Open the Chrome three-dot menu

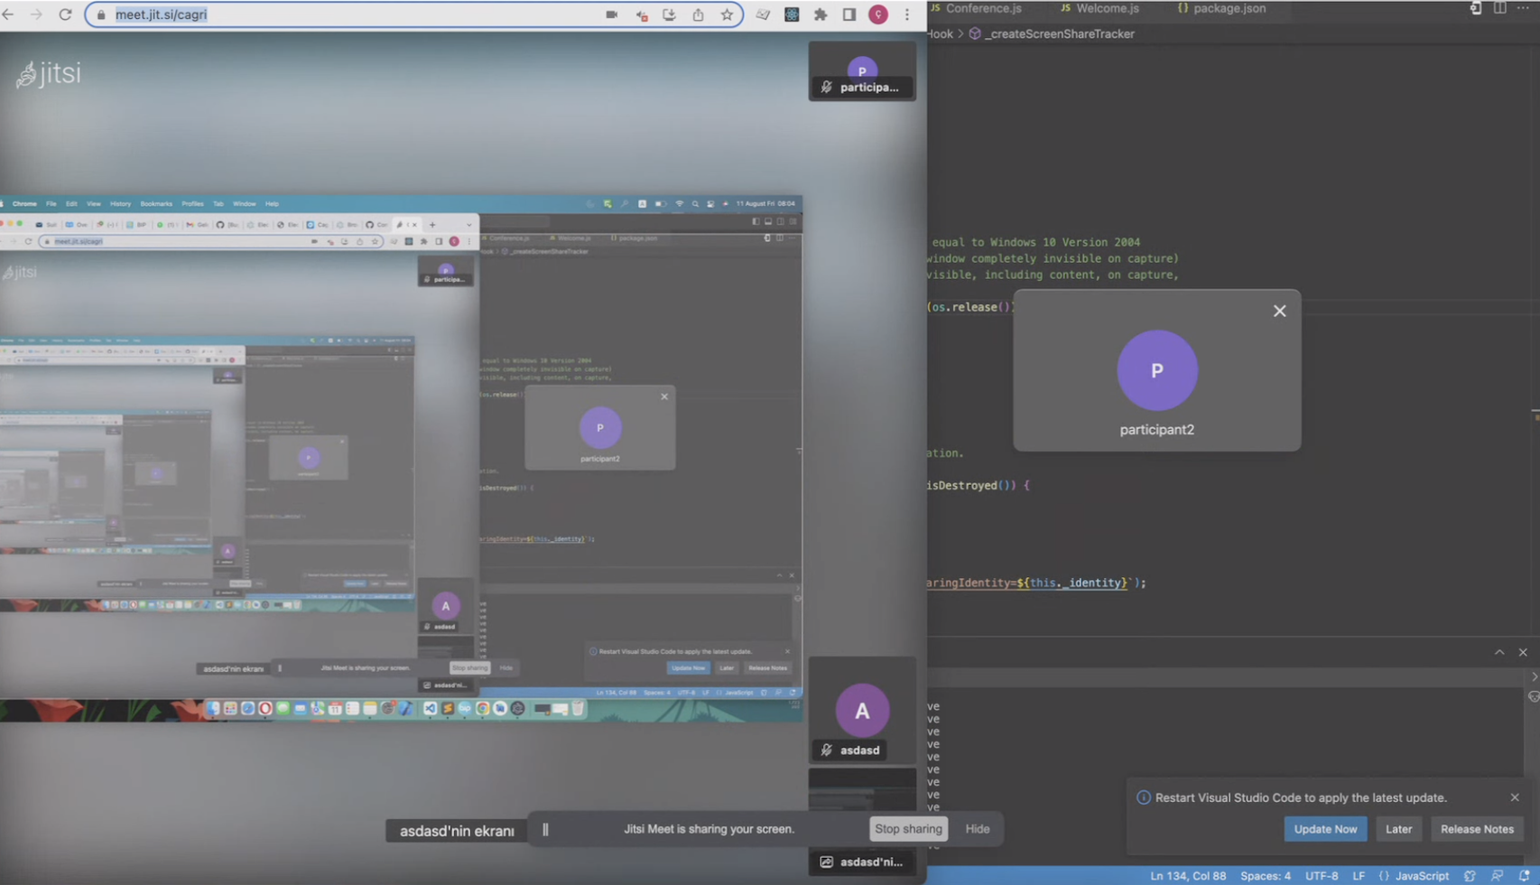906,14
